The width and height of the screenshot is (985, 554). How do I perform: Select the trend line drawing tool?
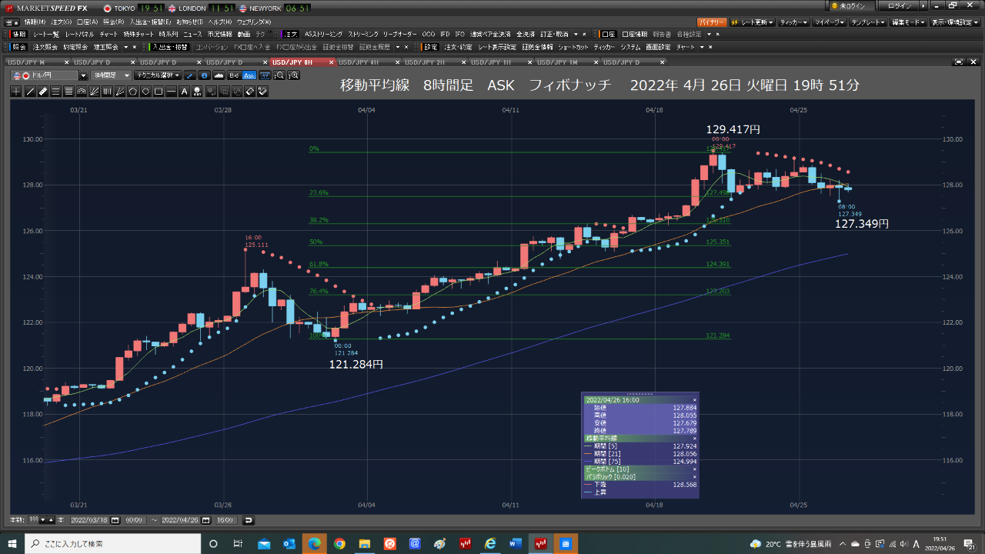pyautogui.click(x=30, y=92)
